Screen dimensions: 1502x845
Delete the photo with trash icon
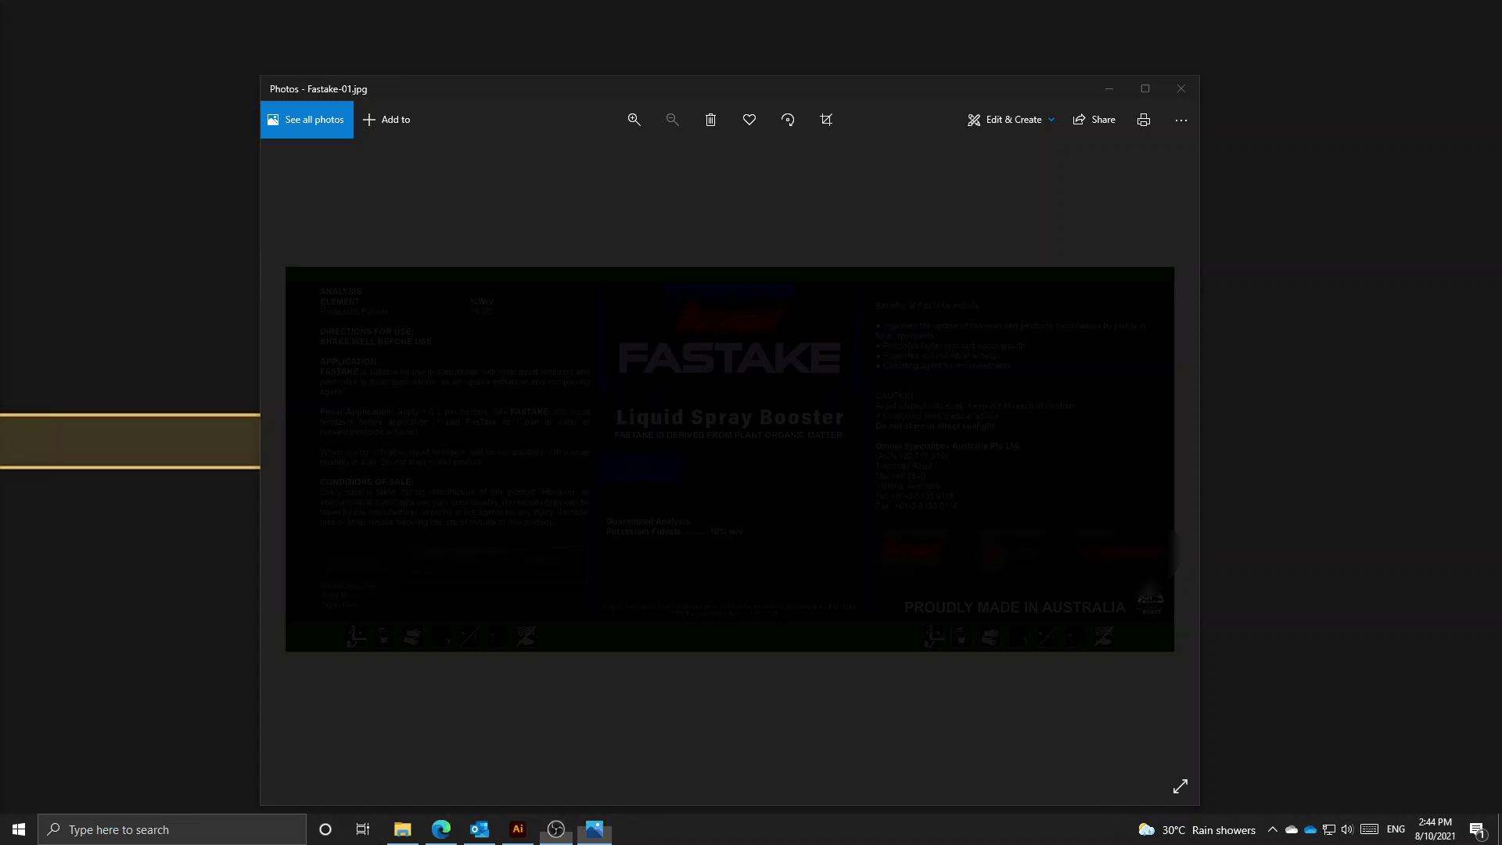(x=710, y=120)
